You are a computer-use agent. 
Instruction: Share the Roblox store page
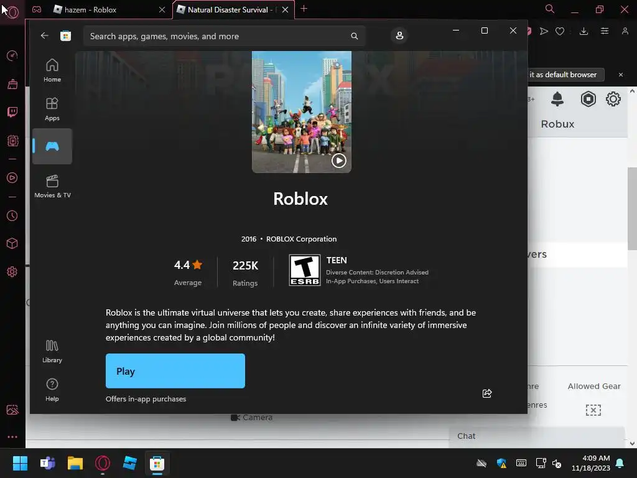tap(487, 393)
